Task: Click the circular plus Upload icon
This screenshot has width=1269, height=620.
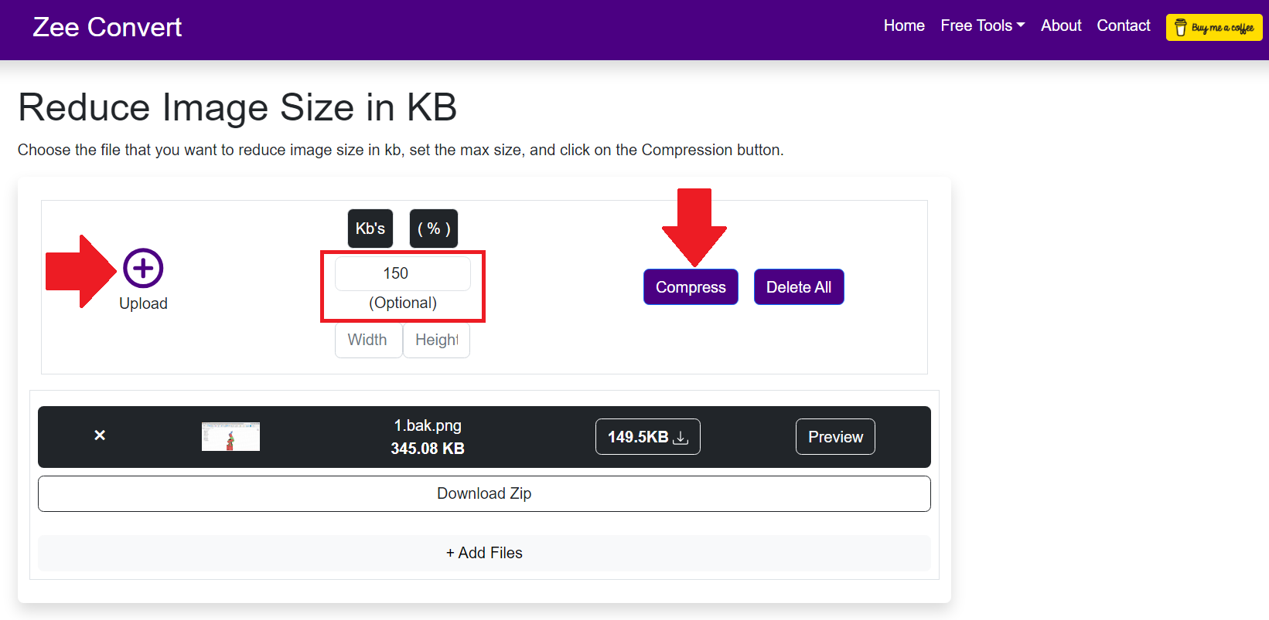Action: 143,268
